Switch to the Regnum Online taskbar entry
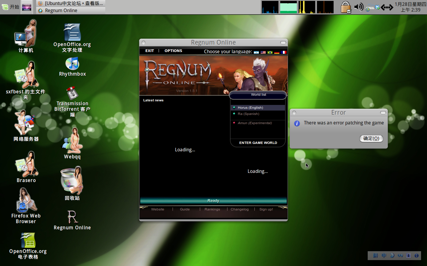 coord(71,11)
